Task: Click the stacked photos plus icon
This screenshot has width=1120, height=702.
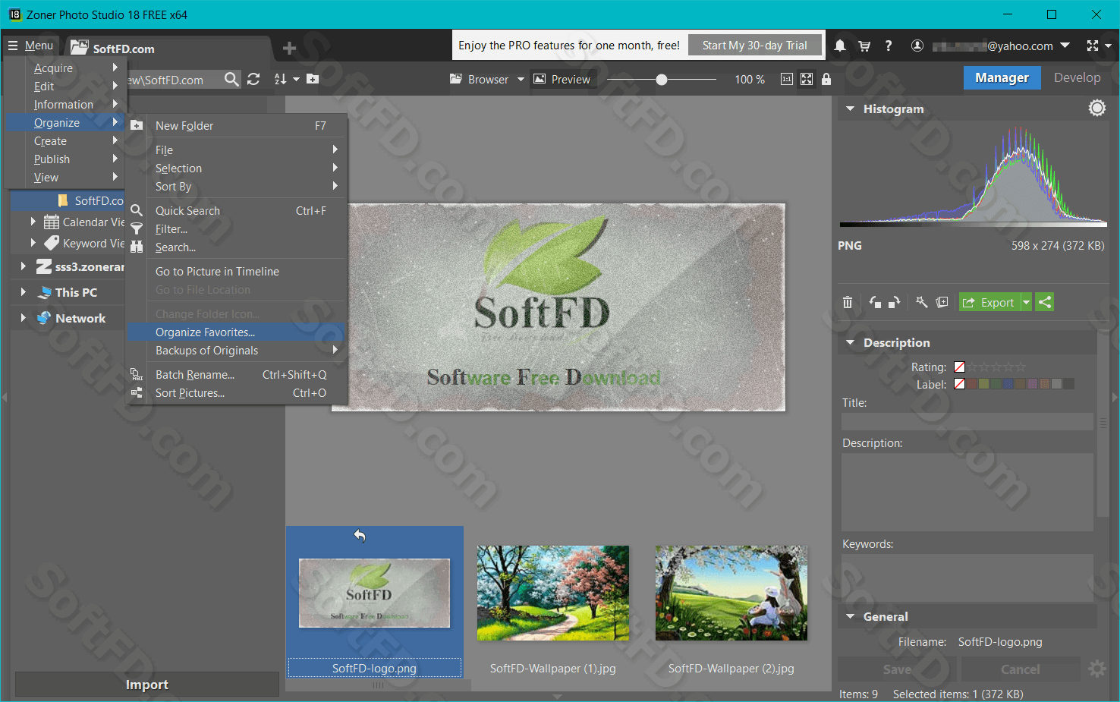Action: (x=942, y=302)
